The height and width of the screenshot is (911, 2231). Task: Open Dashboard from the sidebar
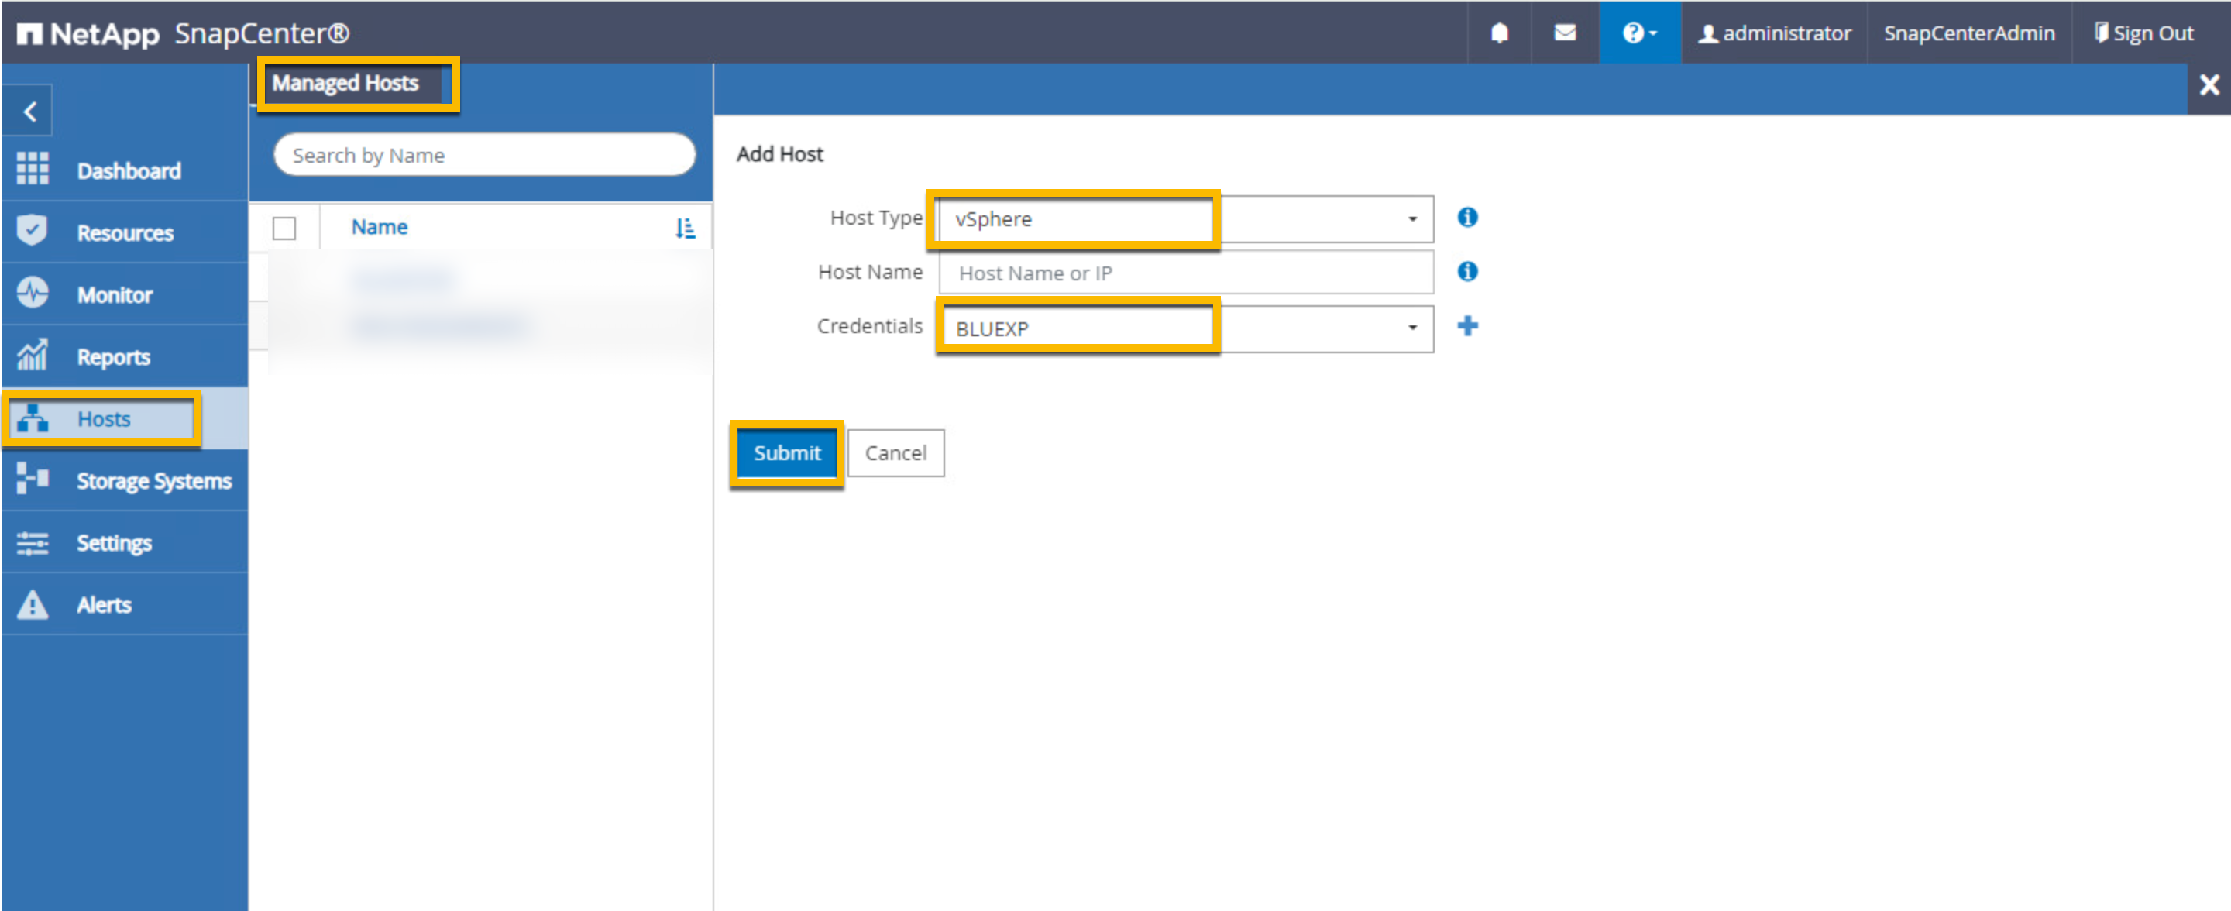coord(128,170)
